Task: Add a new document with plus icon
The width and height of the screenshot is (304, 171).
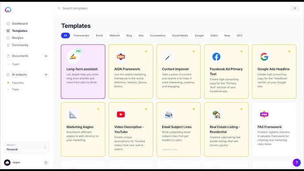Action: click(46, 56)
